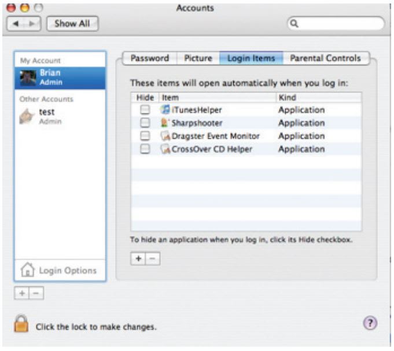Check Hide for CrossOver CD Helper
394x351 pixels.
pos(145,149)
